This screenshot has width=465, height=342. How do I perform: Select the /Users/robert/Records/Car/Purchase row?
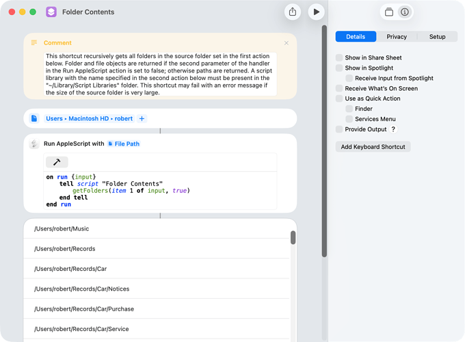pos(157,309)
